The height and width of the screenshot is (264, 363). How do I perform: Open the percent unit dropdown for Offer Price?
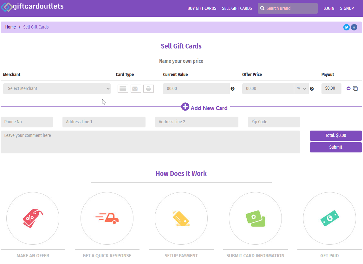pos(301,89)
